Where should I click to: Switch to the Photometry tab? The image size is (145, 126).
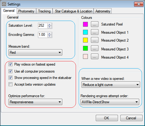[26, 11]
